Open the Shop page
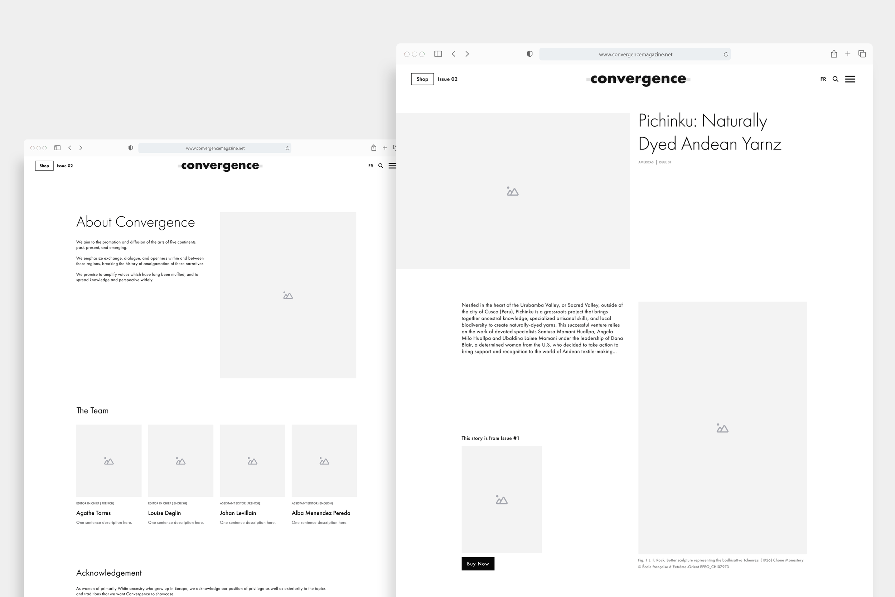This screenshot has width=895, height=597. point(422,79)
